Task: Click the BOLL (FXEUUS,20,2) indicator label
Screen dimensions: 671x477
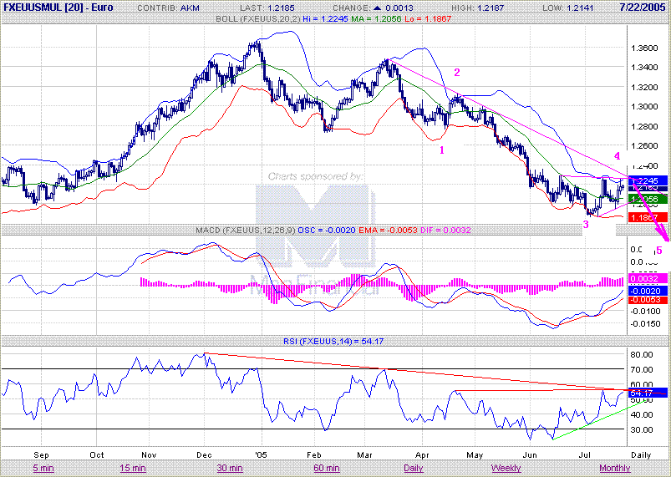Action: click(258, 19)
